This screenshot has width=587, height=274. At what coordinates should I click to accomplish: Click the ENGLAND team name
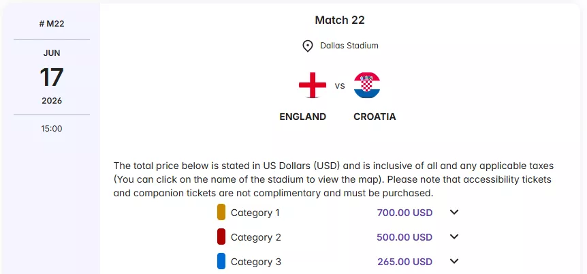click(303, 117)
